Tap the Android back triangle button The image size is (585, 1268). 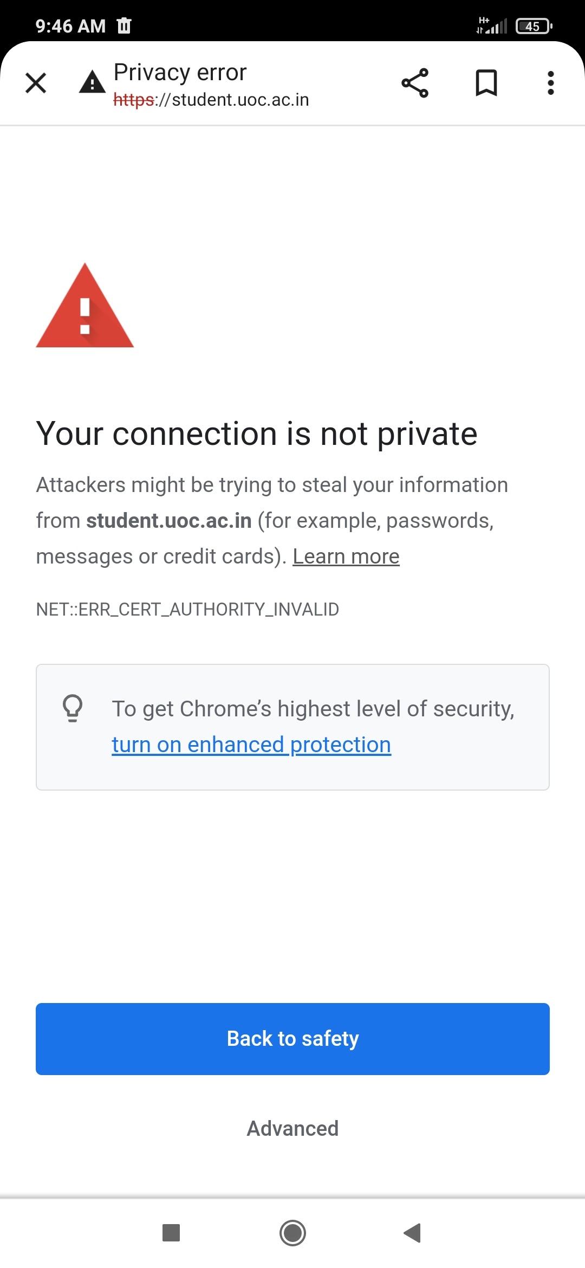[413, 1233]
